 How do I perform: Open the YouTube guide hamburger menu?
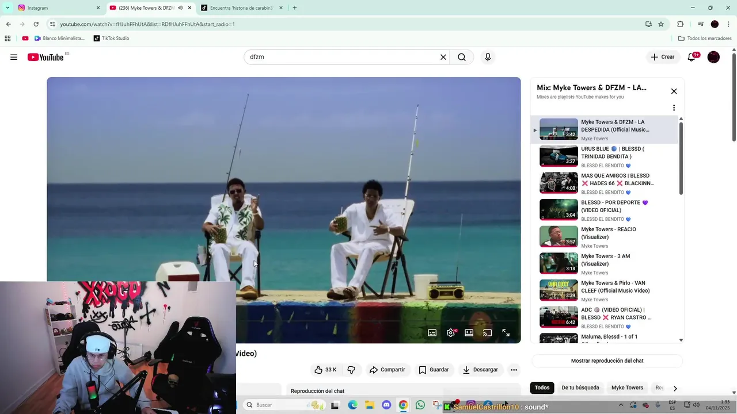click(x=14, y=57)
